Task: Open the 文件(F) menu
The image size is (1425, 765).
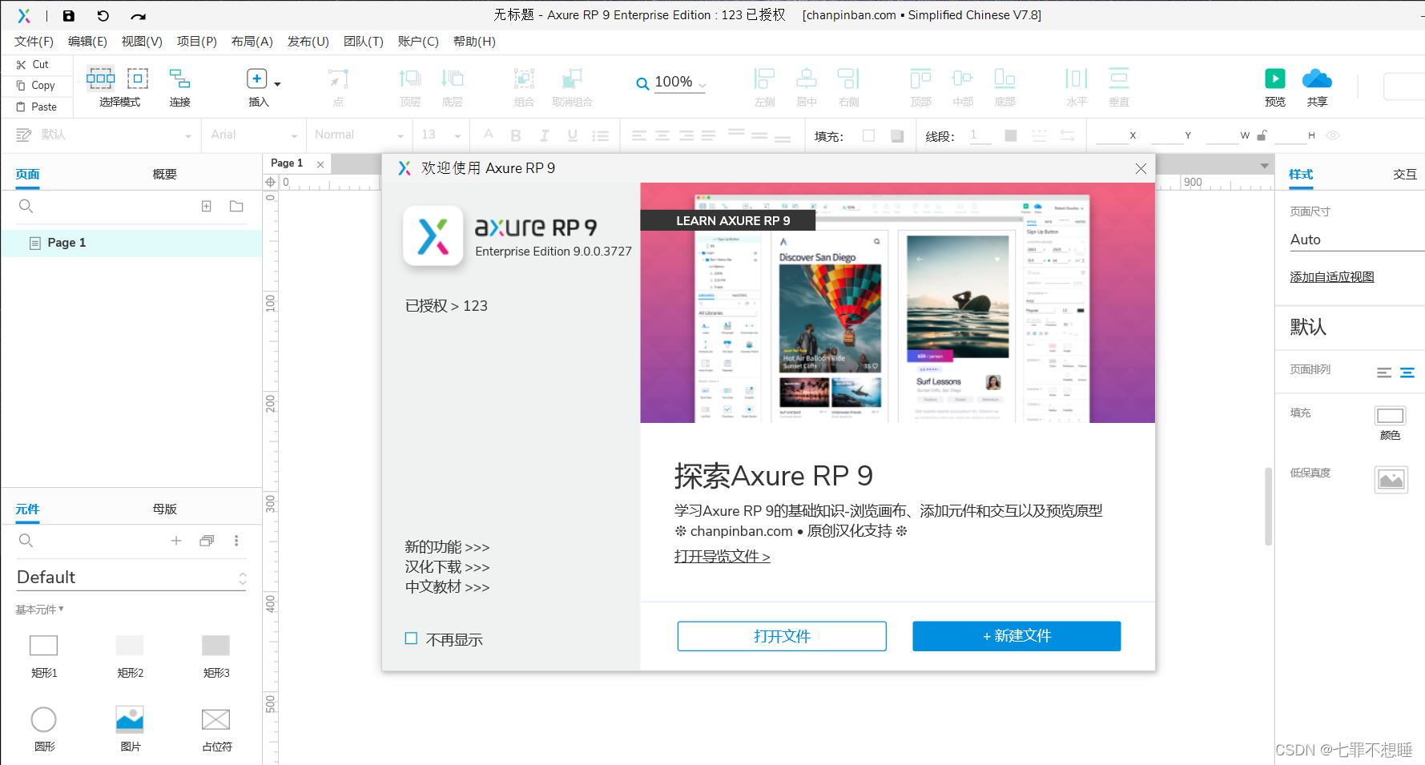Action: [x=34, y=42]
